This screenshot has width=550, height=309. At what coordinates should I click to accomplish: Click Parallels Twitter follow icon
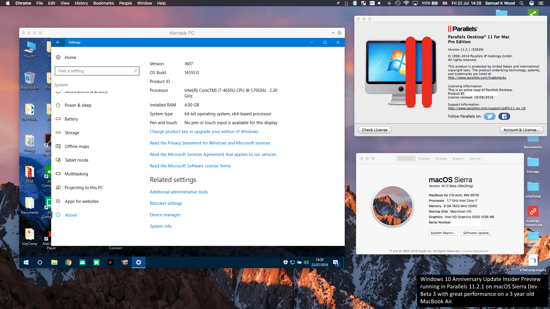[490, 116]
